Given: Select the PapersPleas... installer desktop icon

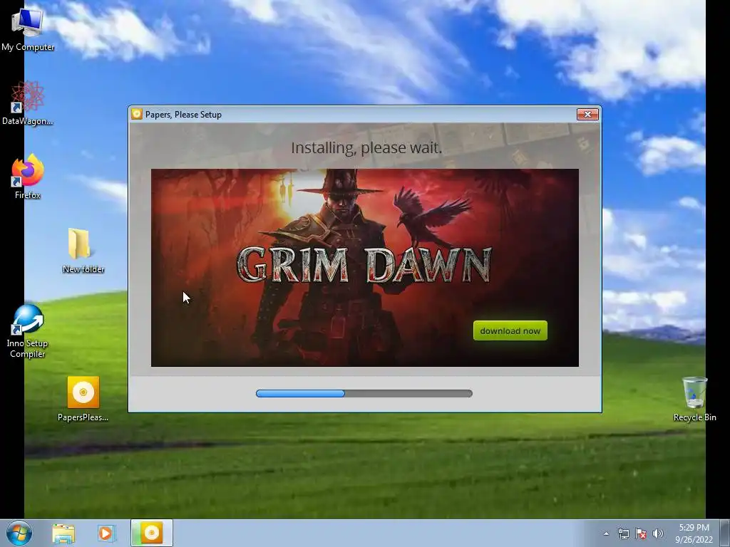Looking at the screenshot, I should point(83,399).
